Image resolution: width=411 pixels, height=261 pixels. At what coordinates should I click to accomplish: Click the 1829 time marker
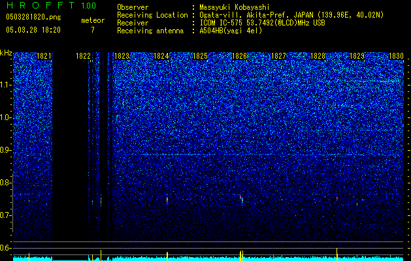[x=357, y=56]
